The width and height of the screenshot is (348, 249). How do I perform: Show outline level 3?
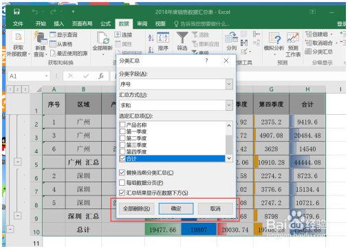(x=25, y=89)
